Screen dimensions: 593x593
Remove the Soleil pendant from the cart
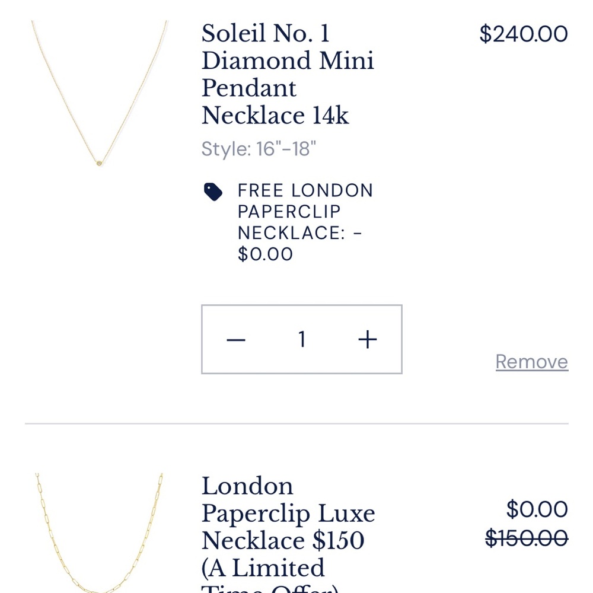coord(531,361)
